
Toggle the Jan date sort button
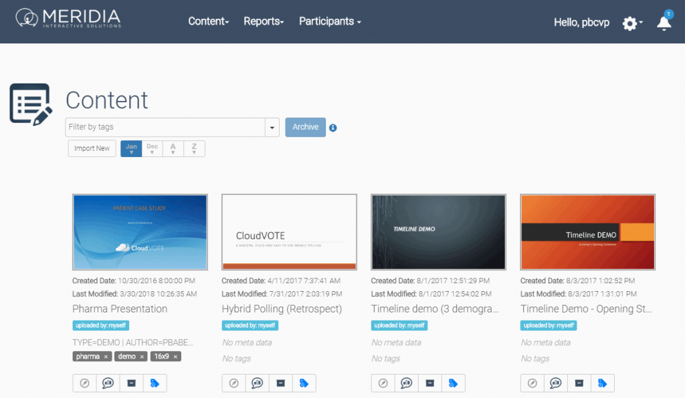131,148
